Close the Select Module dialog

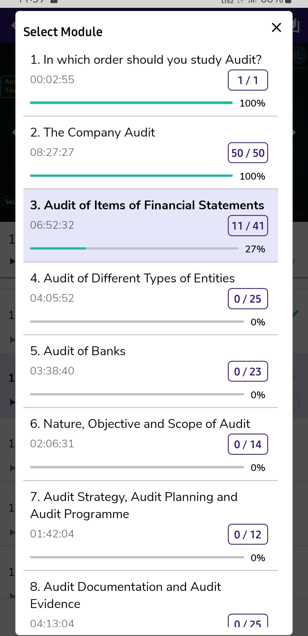tap(276, 28)
